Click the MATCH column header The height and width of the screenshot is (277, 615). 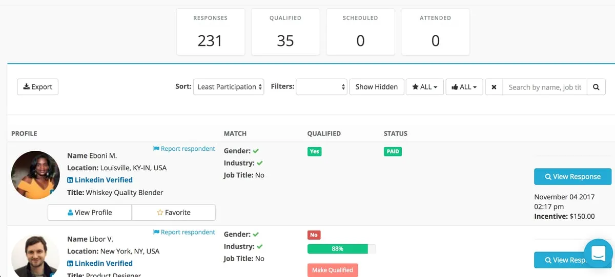click(235, 133)
